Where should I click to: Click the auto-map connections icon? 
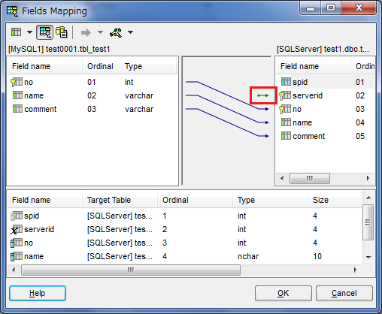[x=116, y=32]
